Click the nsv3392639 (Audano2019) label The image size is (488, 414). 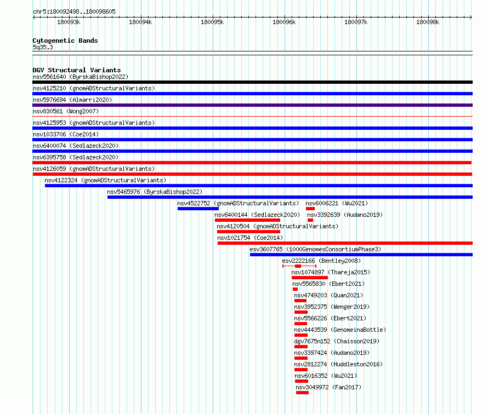tap(345, 215)
